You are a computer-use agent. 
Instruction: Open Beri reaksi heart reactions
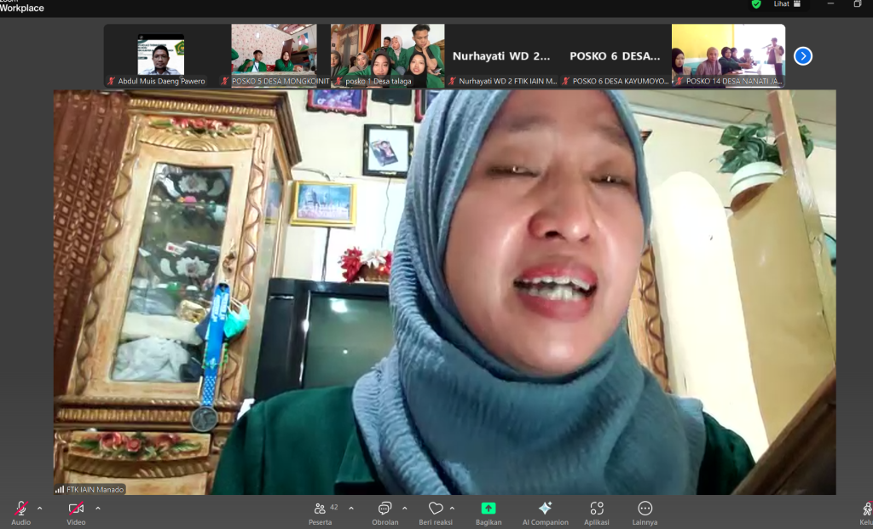(x=435, y=509)
